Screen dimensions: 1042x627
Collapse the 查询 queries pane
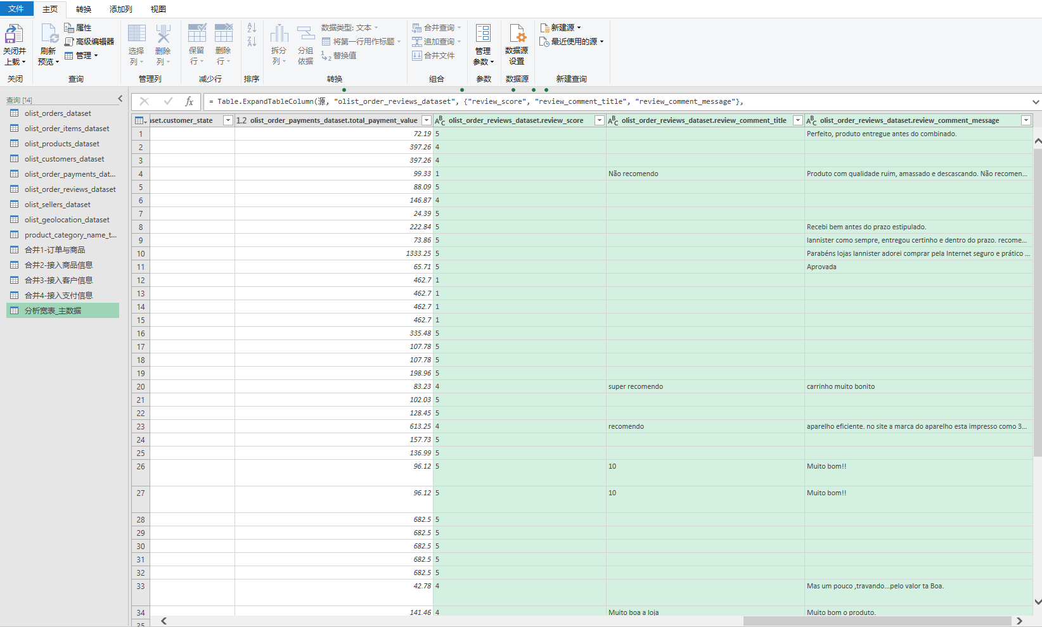click(x=120, y=99)
